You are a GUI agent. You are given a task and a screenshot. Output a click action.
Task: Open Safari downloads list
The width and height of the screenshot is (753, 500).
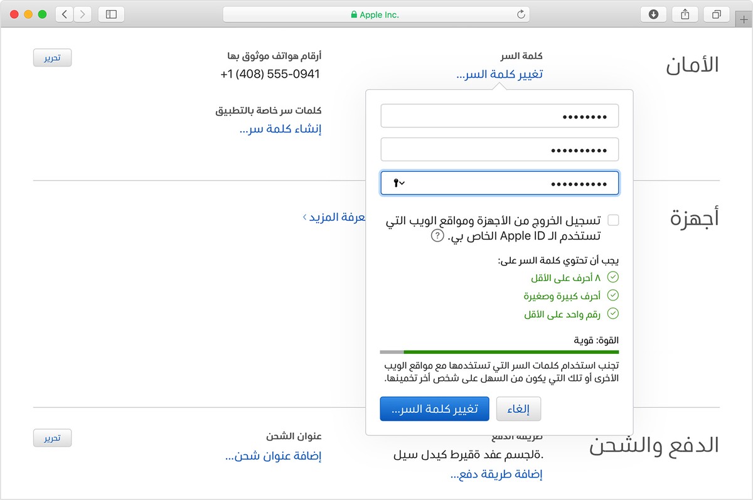tap(653, 14)
